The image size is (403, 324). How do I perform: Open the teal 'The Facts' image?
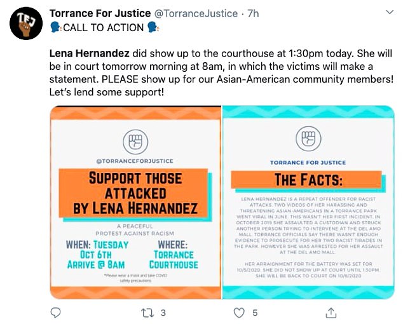308,202
